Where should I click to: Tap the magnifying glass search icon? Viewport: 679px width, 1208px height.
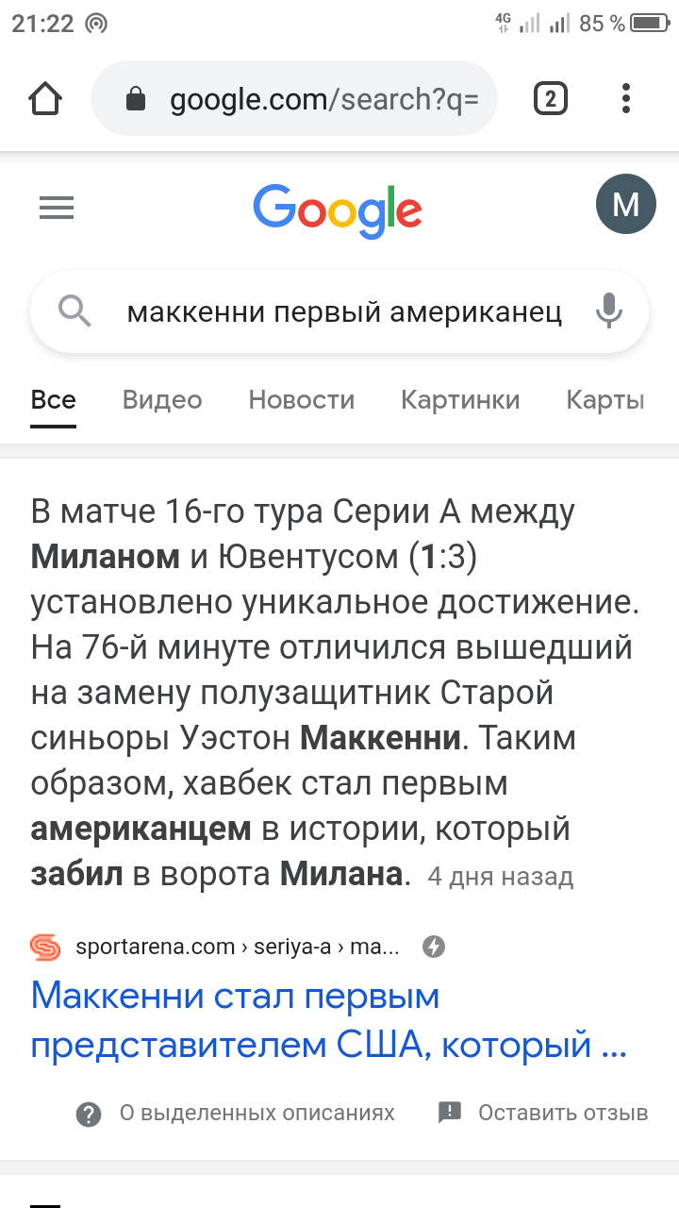(75, 311)
